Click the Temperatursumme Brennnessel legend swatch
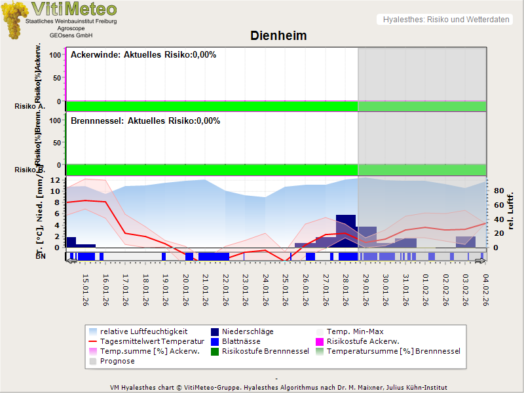The height and width of the screenshot is (393, 524). click(x=321, y=351)
